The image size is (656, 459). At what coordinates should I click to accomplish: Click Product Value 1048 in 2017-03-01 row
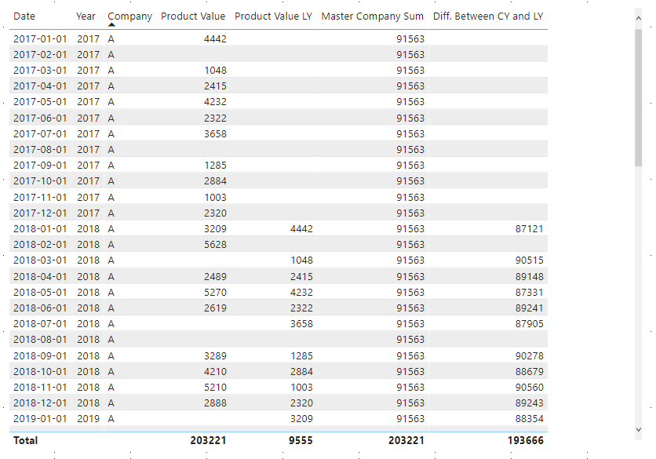tap(215, 71)
